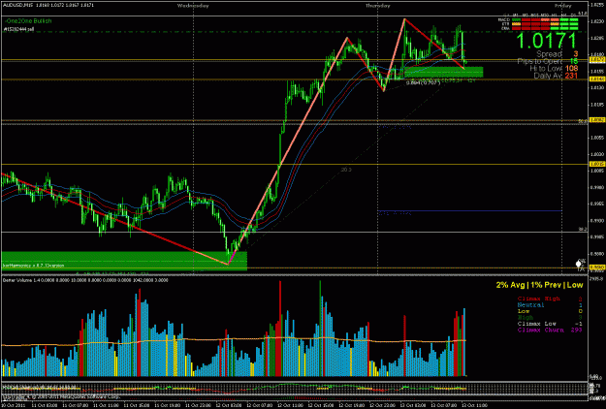The width and height of the screenshot is (606, 409).
Task: Click the MACD row in the signal matrix
Action: point(540,19)
